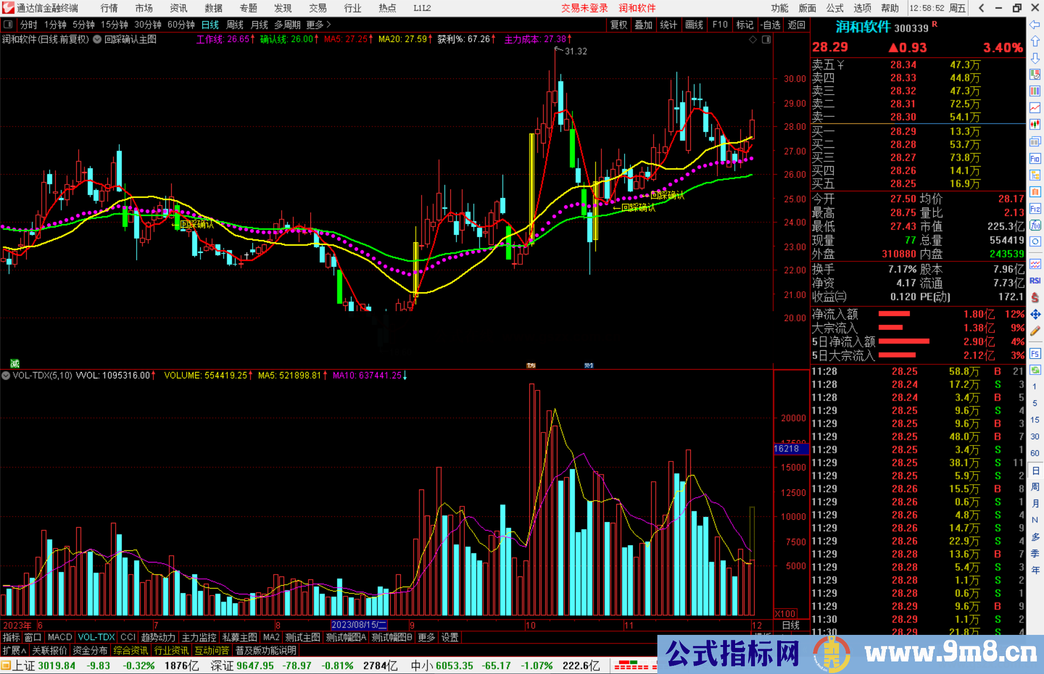Toggle the main chart panel split icon

pyautogui.click(x=766, y=40)
